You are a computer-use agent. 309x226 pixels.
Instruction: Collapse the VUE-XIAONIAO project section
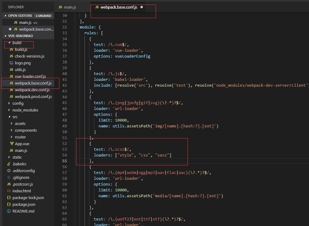click(x=5, y=36)
